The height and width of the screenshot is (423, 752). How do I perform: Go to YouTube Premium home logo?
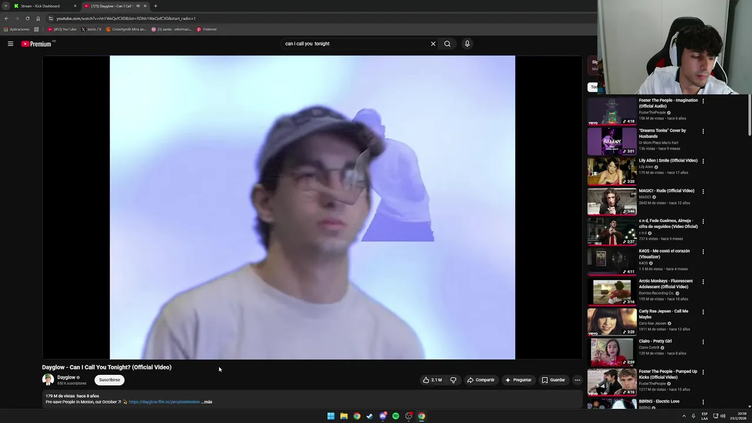[36, 44]
